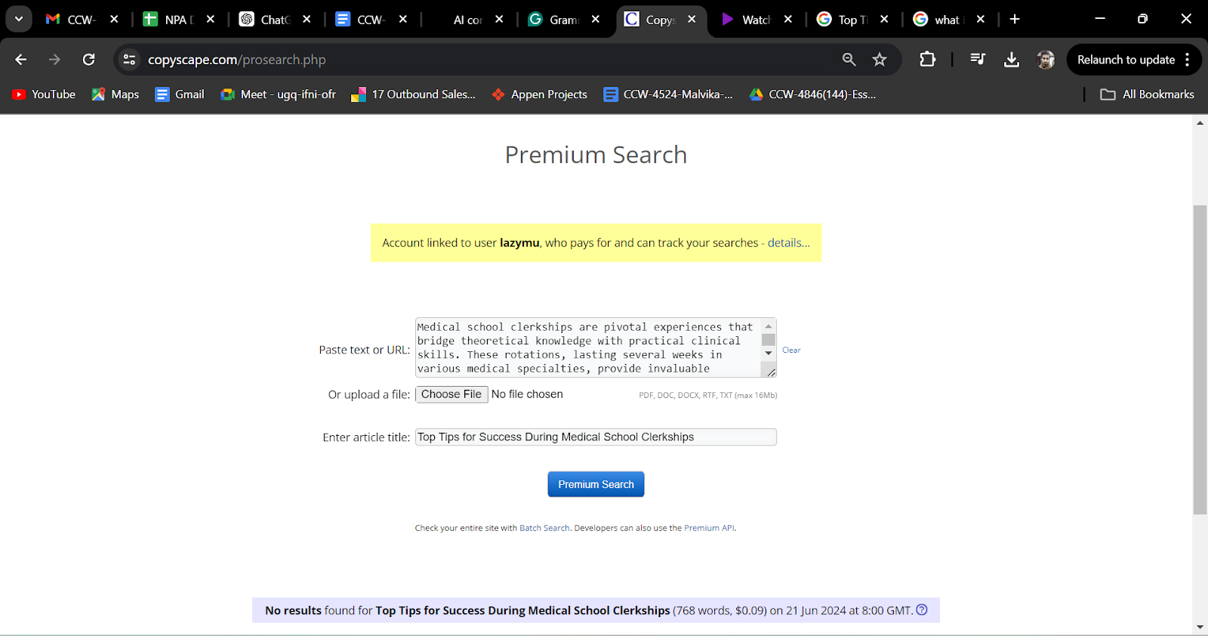1208x636 pixels.
Task: Open the zoom magnifier icon in address bar
Action: pos(849,60)
